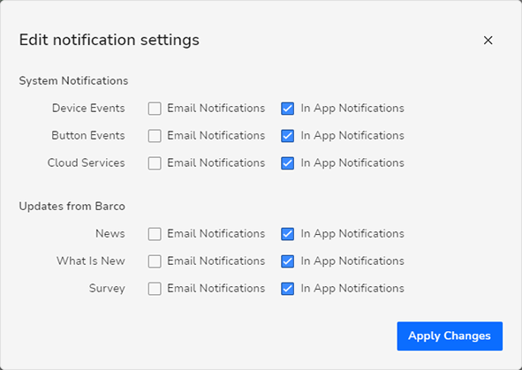Disable In App Notifications for News
Screen dimensions: 522x370
287,234
